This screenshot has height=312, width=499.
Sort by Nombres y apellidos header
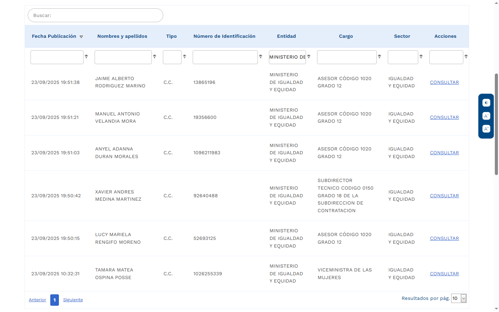click(x=122, y=36)
